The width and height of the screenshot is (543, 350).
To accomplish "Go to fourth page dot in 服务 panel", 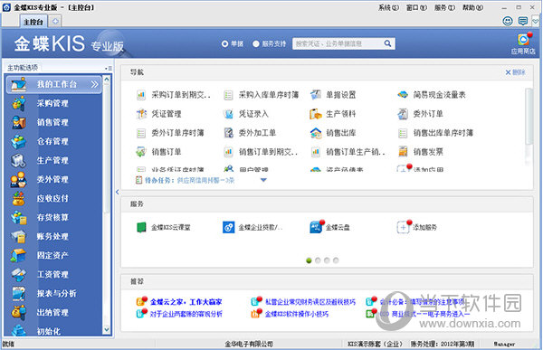I will click(x=336, y=260).
